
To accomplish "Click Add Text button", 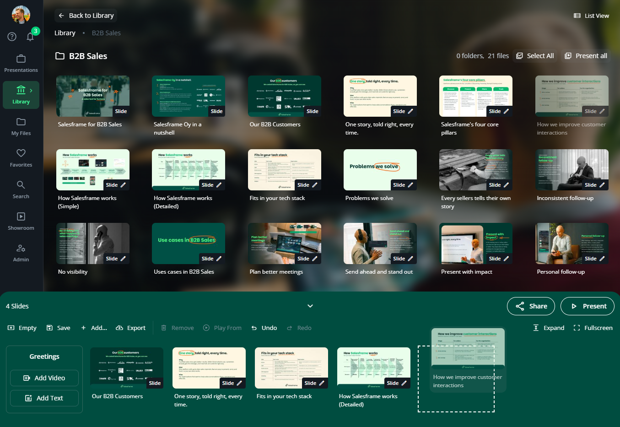I will [x=44, y=398].
